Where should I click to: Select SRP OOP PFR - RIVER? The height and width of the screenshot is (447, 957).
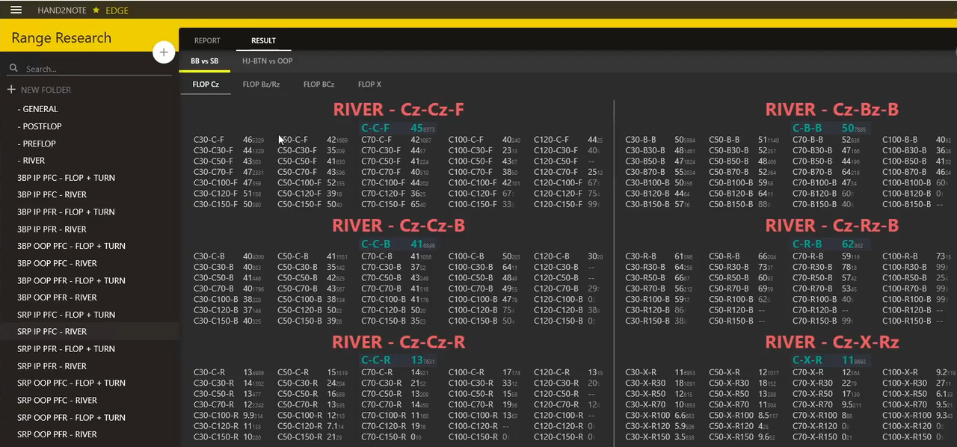pyautogui.click(x=57, y=434)
